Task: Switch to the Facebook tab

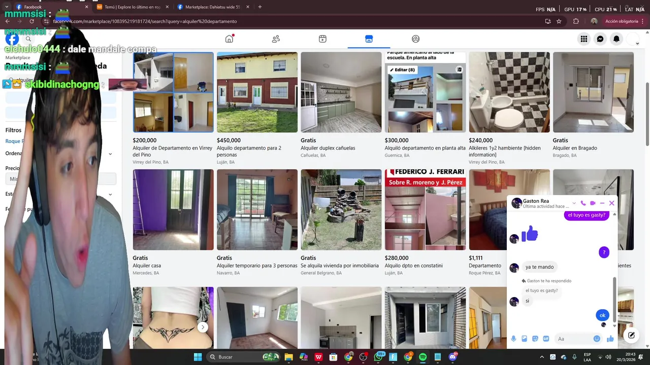Action: coord(50,7)
